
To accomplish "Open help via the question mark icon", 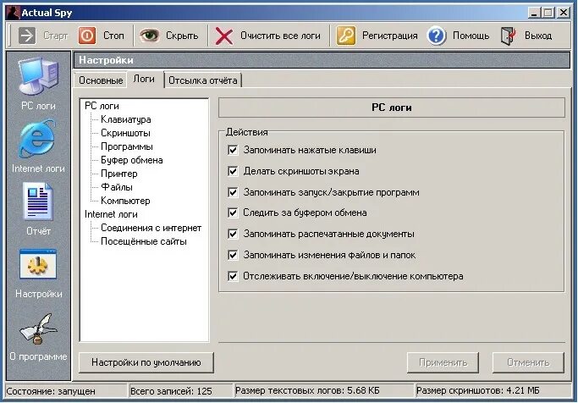I will [437, 36].
